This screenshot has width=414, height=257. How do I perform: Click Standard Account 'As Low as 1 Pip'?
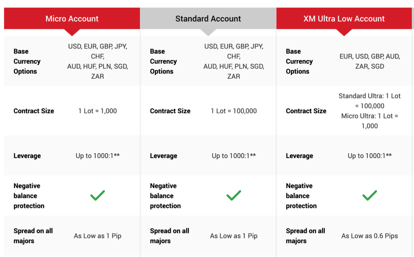click(x=234, y=236)
